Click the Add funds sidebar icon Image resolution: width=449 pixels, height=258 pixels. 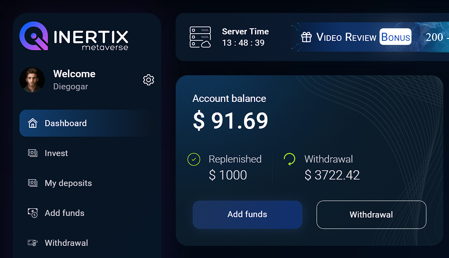(x=33, y=213)
